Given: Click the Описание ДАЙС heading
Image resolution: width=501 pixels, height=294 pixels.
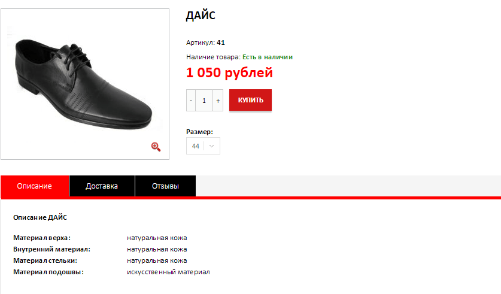Looking at the screenshot, I should click(40, 217).
